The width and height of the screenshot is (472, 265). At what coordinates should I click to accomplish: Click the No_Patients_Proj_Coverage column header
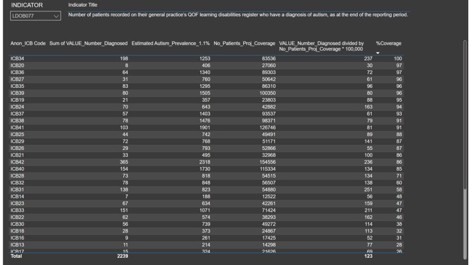[244, 43]
